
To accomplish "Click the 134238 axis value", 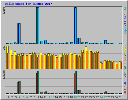I will tap(4, 75).
